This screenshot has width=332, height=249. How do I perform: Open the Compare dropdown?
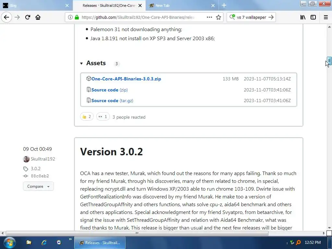38,186
